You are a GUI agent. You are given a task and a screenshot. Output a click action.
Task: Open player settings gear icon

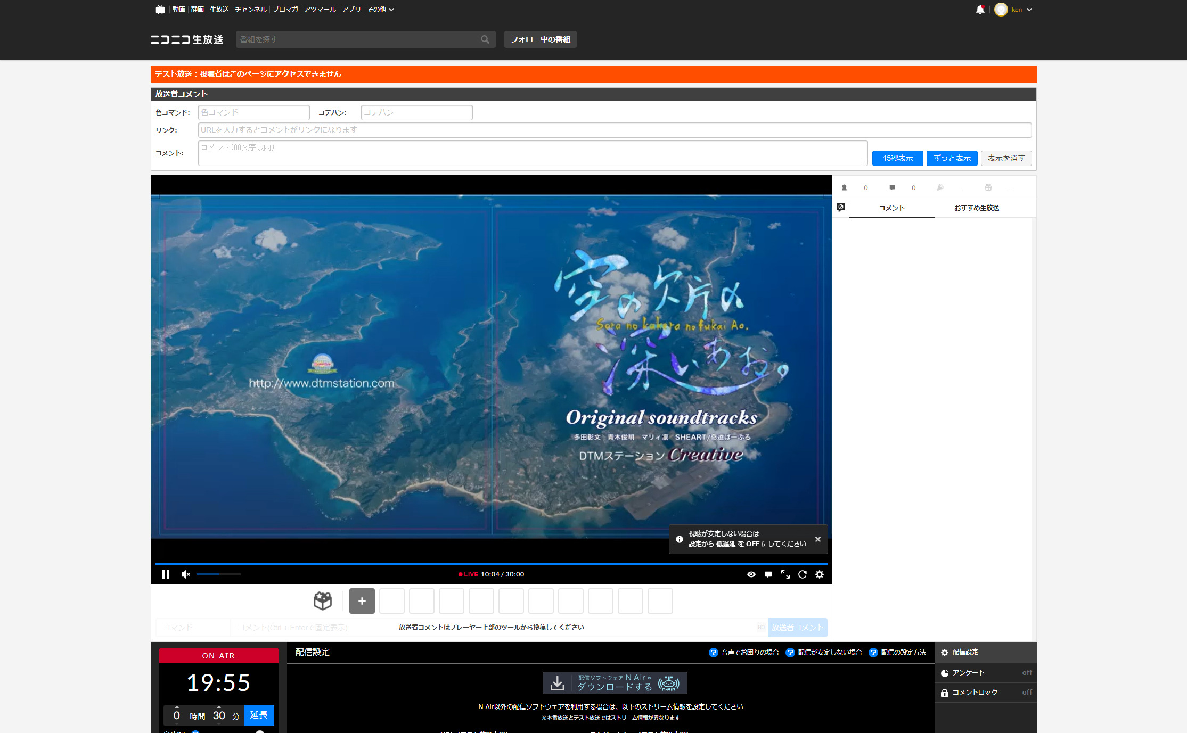(x=820, y=574)
